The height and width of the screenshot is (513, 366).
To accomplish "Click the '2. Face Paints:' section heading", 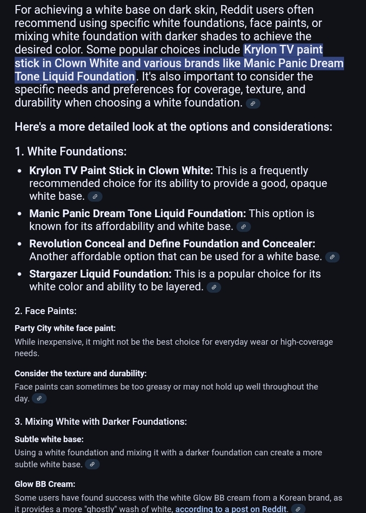I will (45, 311).
